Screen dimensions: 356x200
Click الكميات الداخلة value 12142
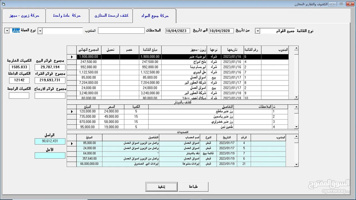pyautogui.click(x=19, y=80)
